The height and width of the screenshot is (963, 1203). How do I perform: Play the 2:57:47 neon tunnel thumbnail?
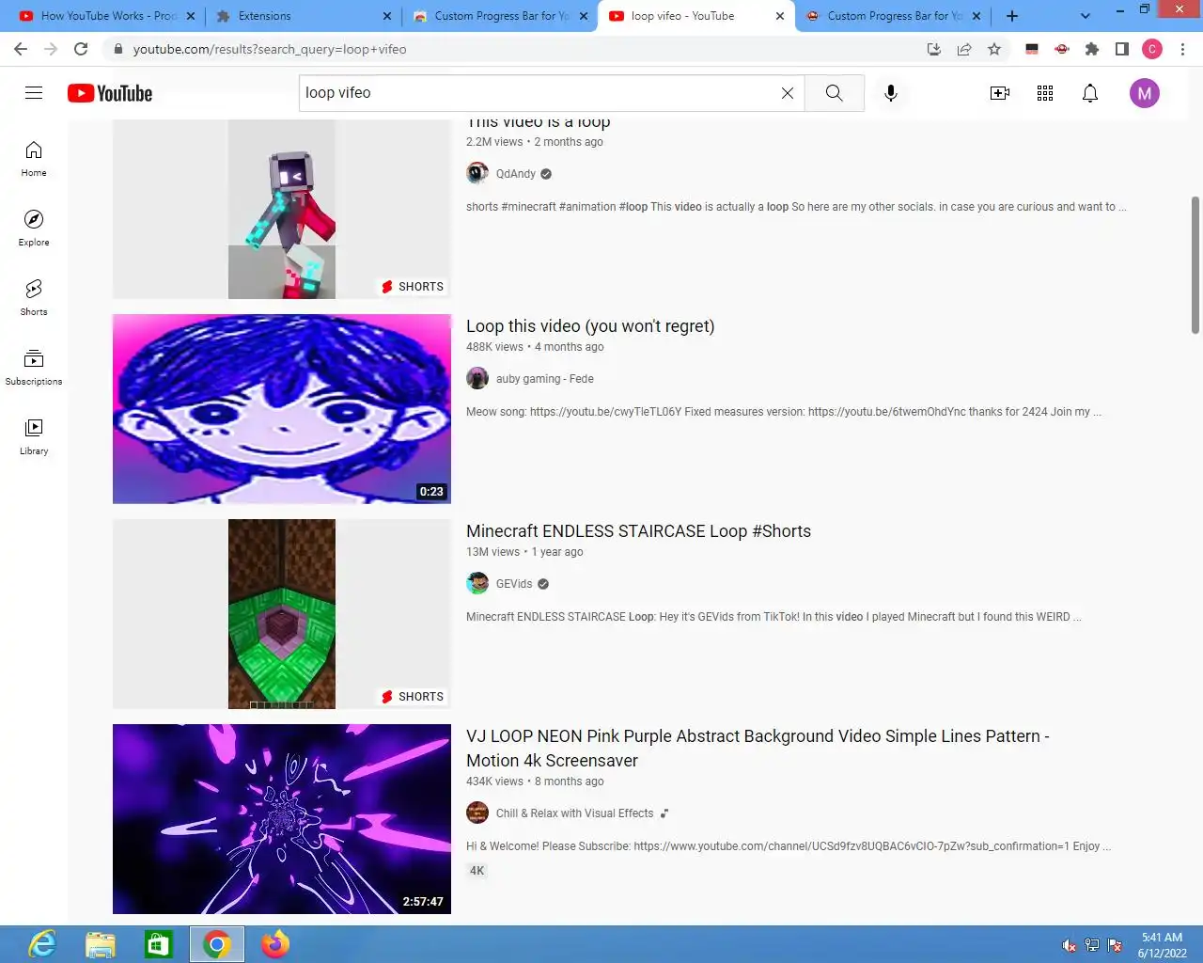point(282,819)
